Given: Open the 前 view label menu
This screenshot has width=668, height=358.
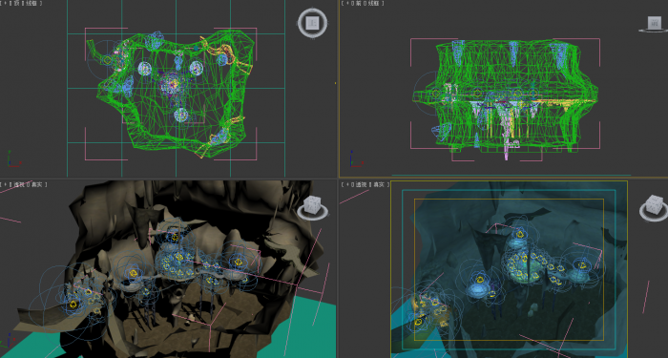Looking at the screenshot, I should [358, 4].
